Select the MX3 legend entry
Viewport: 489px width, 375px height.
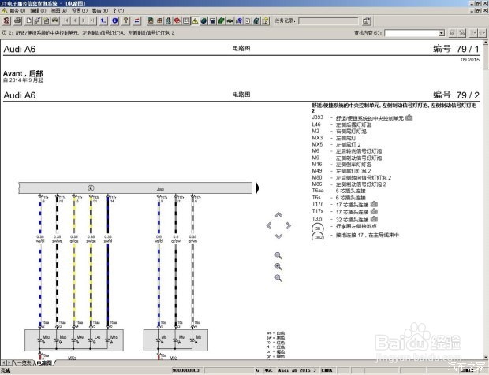click(334, 138)
